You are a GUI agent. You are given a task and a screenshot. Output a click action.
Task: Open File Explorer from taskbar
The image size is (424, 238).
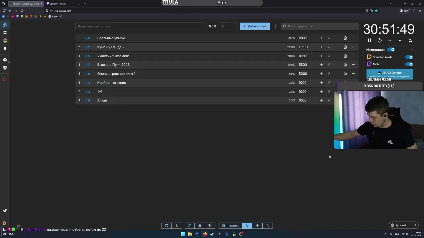coord(190,234)
